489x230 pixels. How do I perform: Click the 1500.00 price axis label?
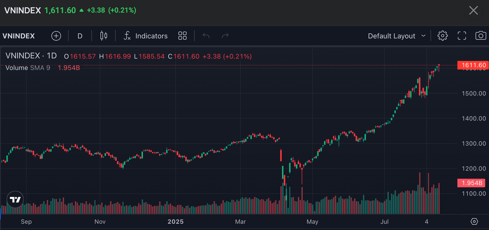point(474,93)
